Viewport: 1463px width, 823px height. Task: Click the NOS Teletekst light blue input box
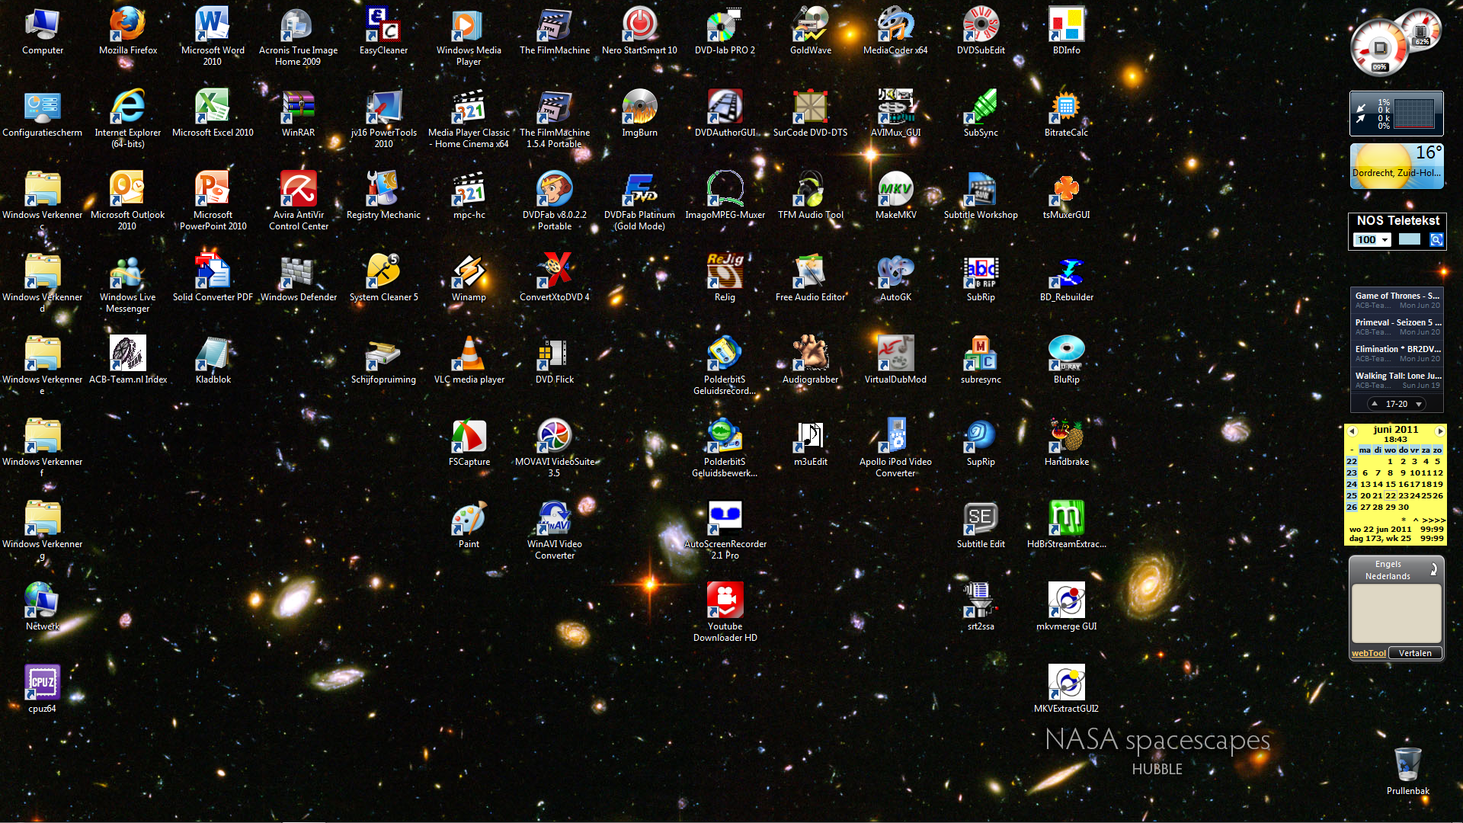(1410, 239)
